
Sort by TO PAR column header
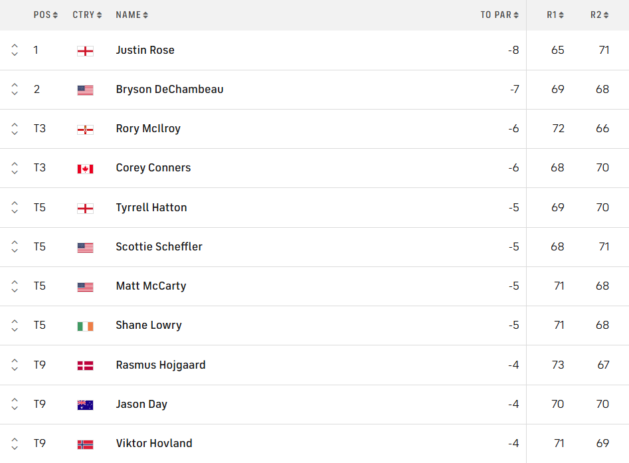click(x=499, y=15)
